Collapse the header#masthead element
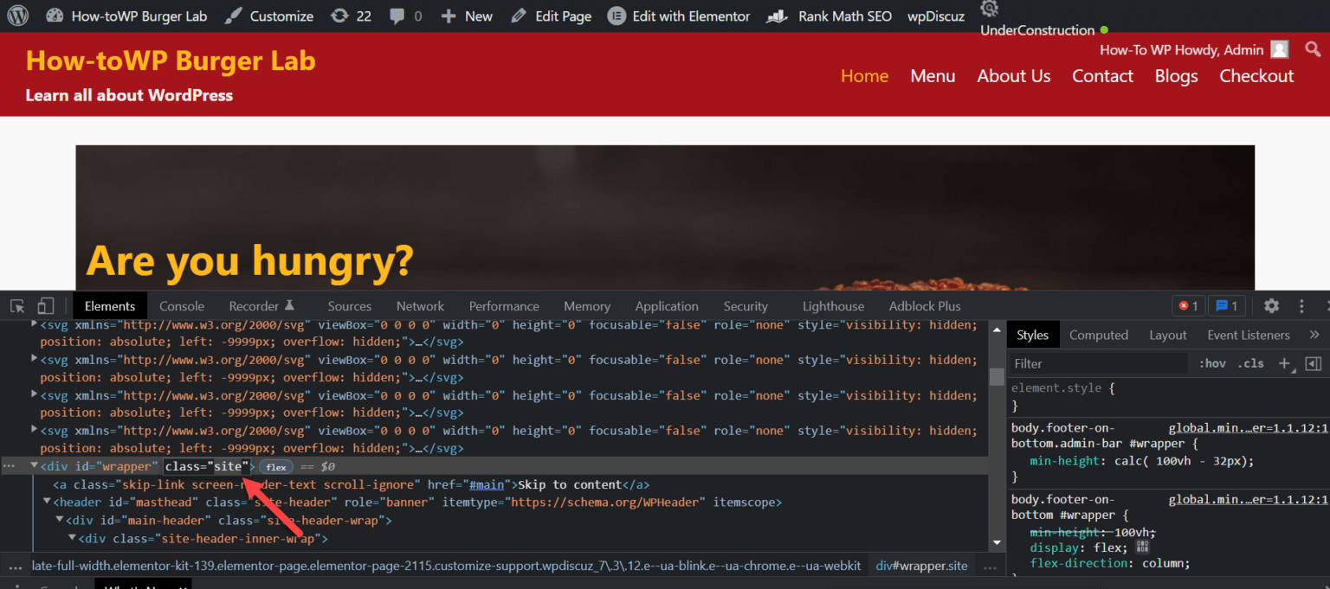 click(x=47, y=502)
